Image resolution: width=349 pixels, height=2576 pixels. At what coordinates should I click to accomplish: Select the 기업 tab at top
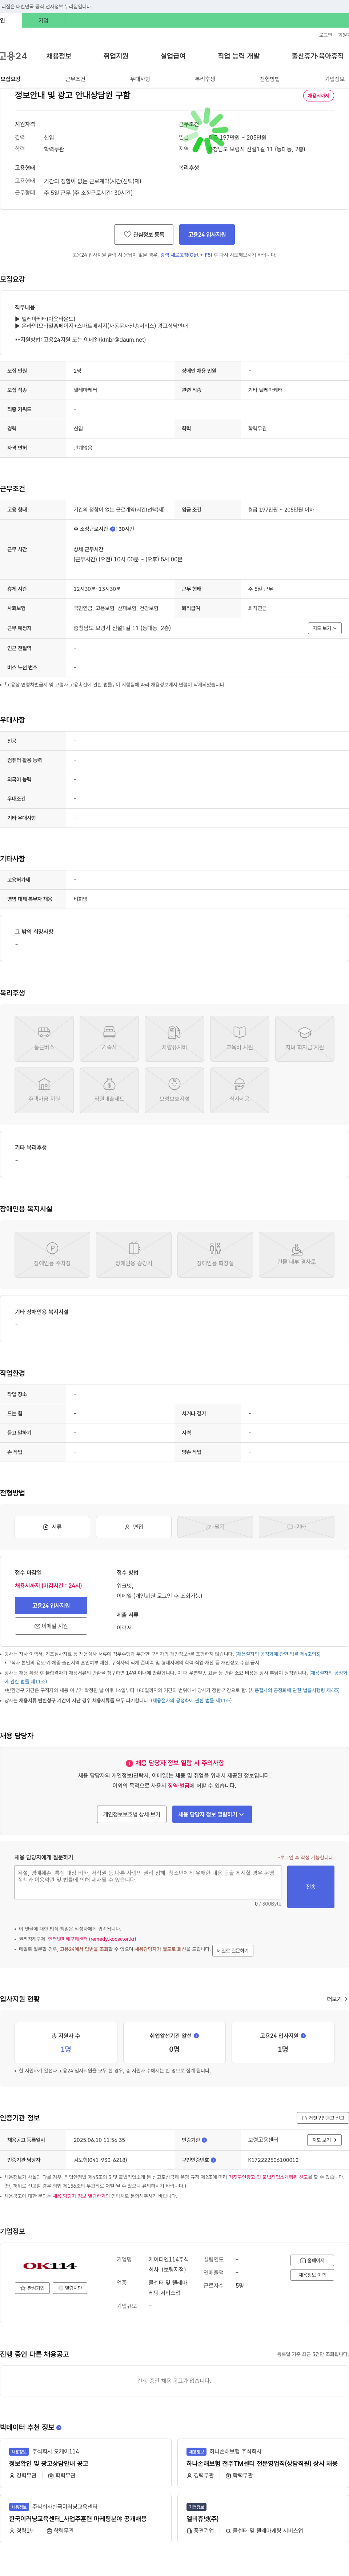pos(43,20)
